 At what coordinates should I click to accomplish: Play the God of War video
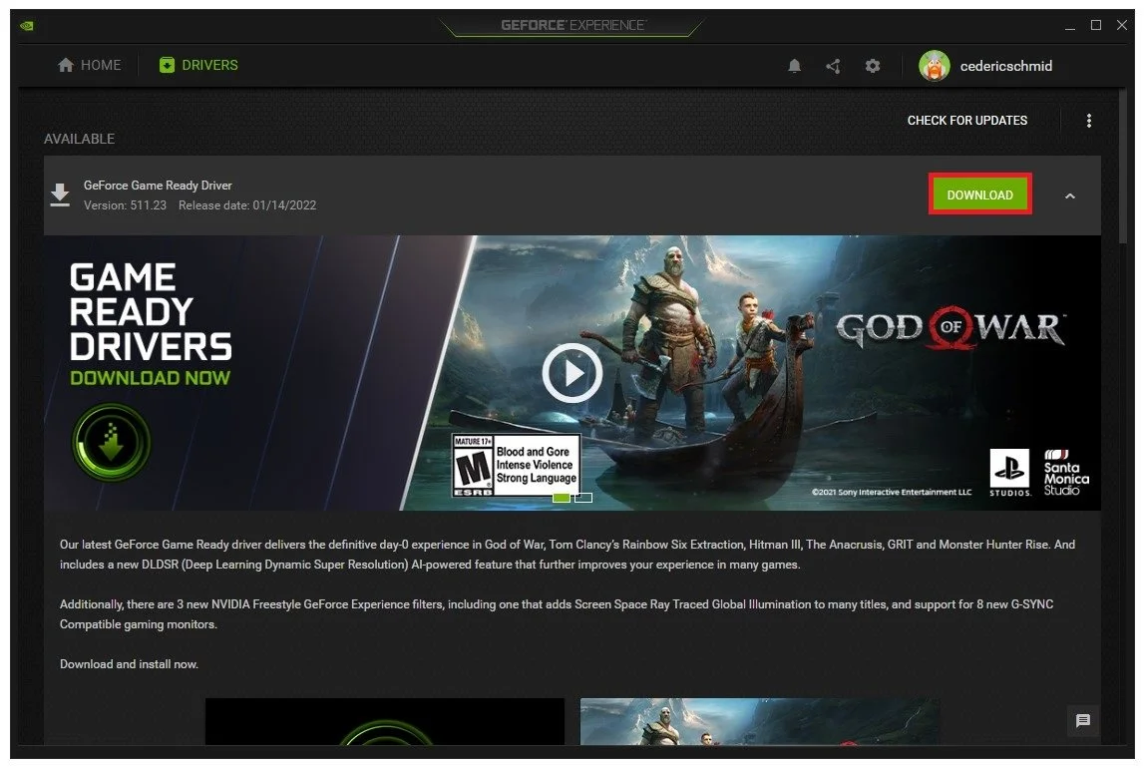572,373
